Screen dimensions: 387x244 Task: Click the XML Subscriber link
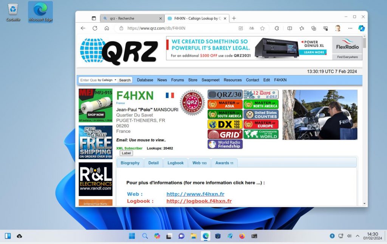pos(129,148)
